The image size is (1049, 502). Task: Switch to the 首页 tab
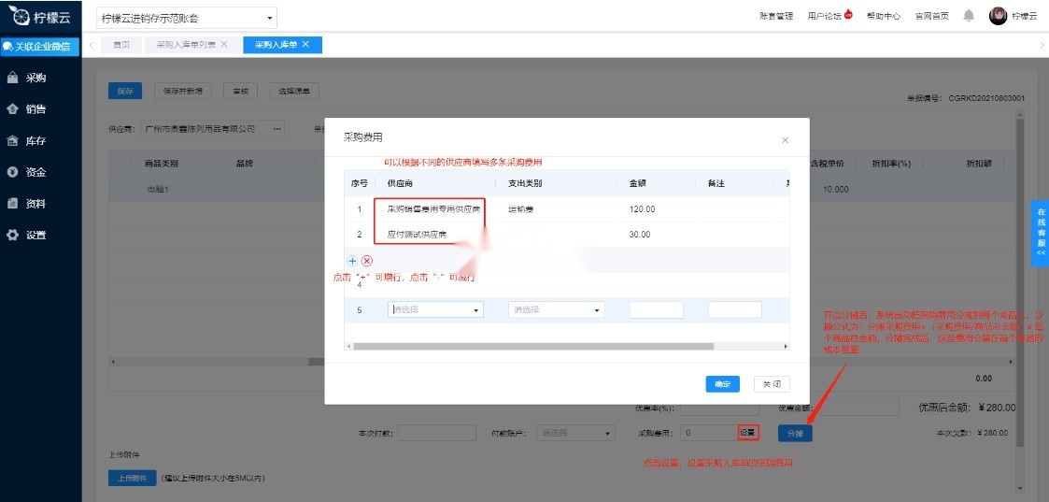[120, 44]
